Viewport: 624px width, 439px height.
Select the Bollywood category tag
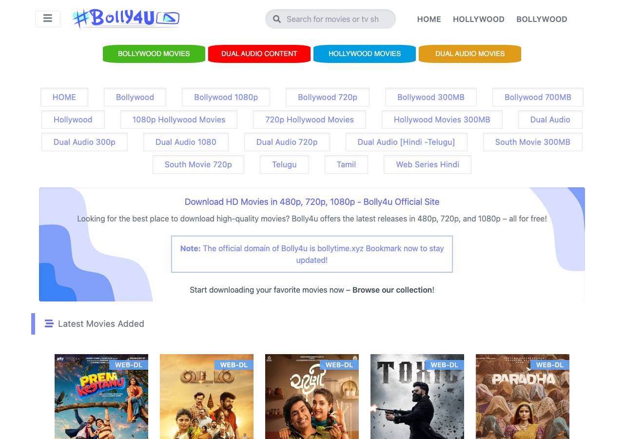tap(135, 97)
